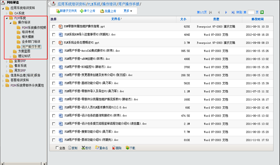Screen dimensions: 280x165
Task: Click the PPT icon of PDM零部件属性维护操作指南.ppt
Action: coord(60,26)
